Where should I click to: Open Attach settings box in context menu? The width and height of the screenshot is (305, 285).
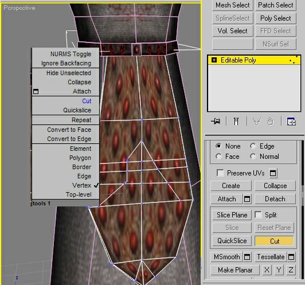click(36, 91)
